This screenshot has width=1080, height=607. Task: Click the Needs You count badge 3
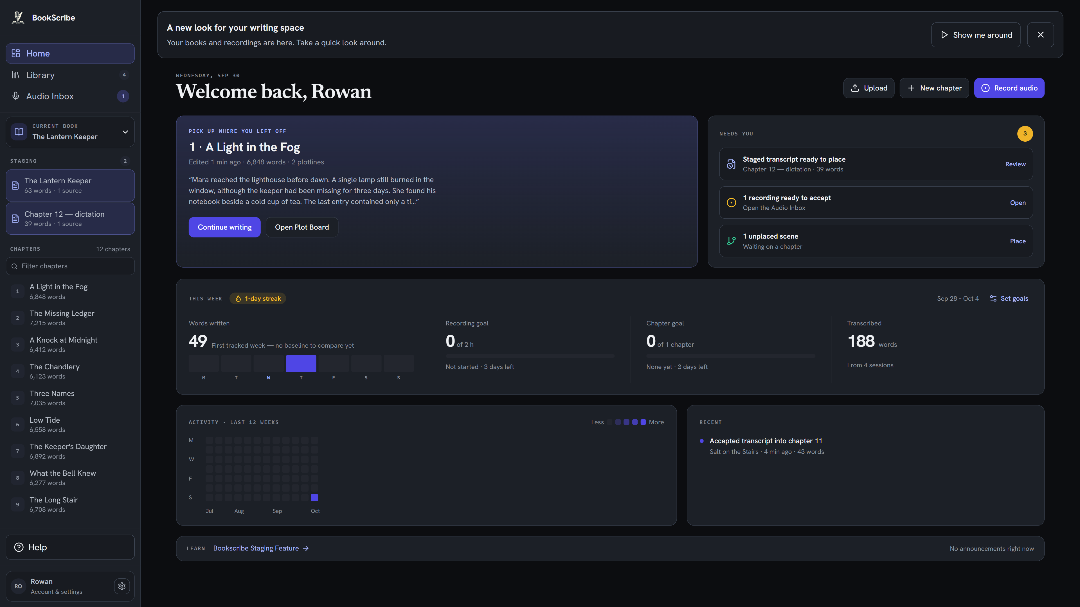(1025, 134)
